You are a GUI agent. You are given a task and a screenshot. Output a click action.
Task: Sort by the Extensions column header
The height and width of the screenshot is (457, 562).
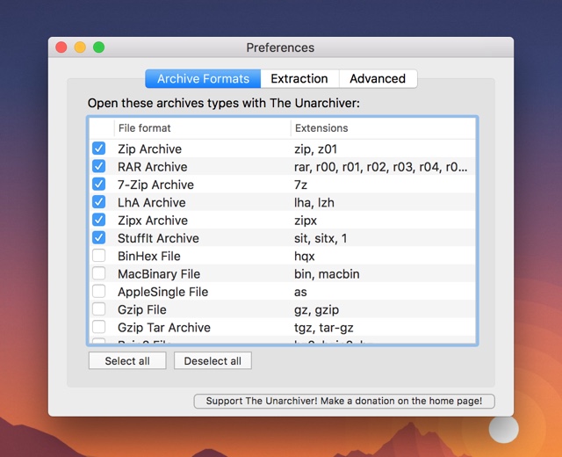click(383, 128)
